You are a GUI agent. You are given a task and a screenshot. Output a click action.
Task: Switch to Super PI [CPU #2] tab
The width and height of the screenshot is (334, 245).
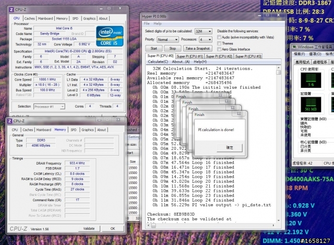pyautogui.click(x=219, y=56)
